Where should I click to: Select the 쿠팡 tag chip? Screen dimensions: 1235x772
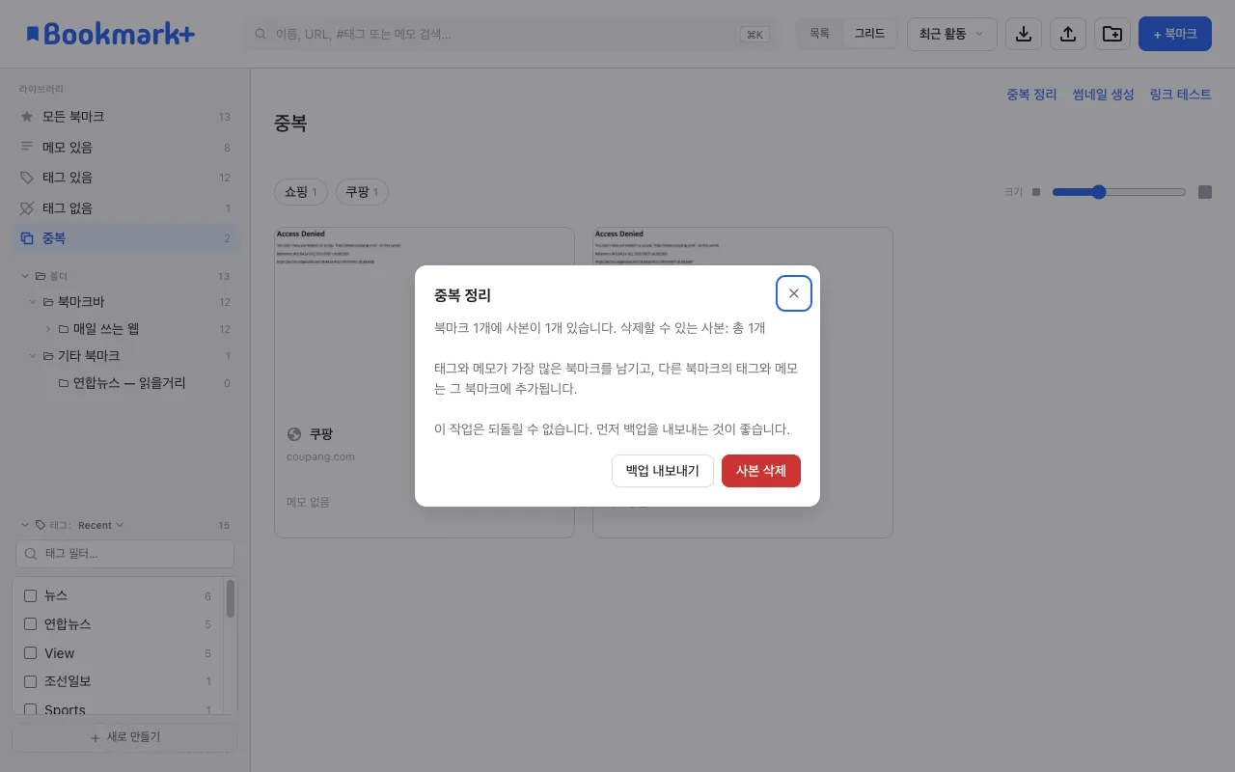tap(362, 192)
